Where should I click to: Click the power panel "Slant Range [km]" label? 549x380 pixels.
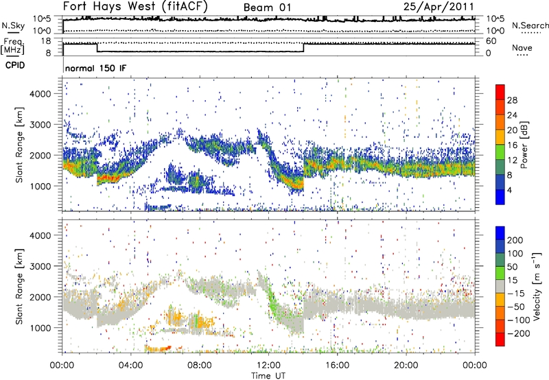19,145
